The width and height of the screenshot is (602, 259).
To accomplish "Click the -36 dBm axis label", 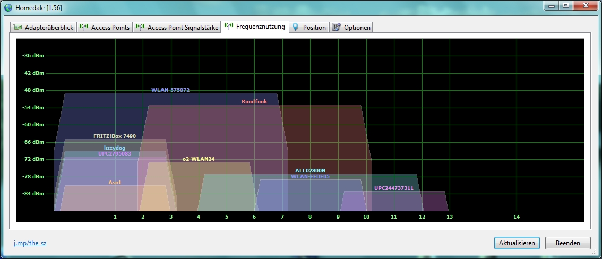I will pos(33,56).
